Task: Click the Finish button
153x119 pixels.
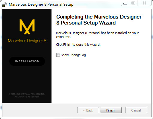Action: coord(110,110)
